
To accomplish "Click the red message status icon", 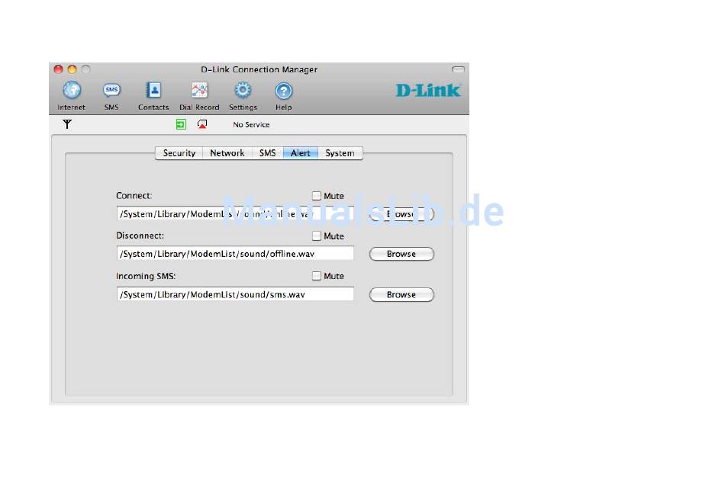I will tap(202, 124).
